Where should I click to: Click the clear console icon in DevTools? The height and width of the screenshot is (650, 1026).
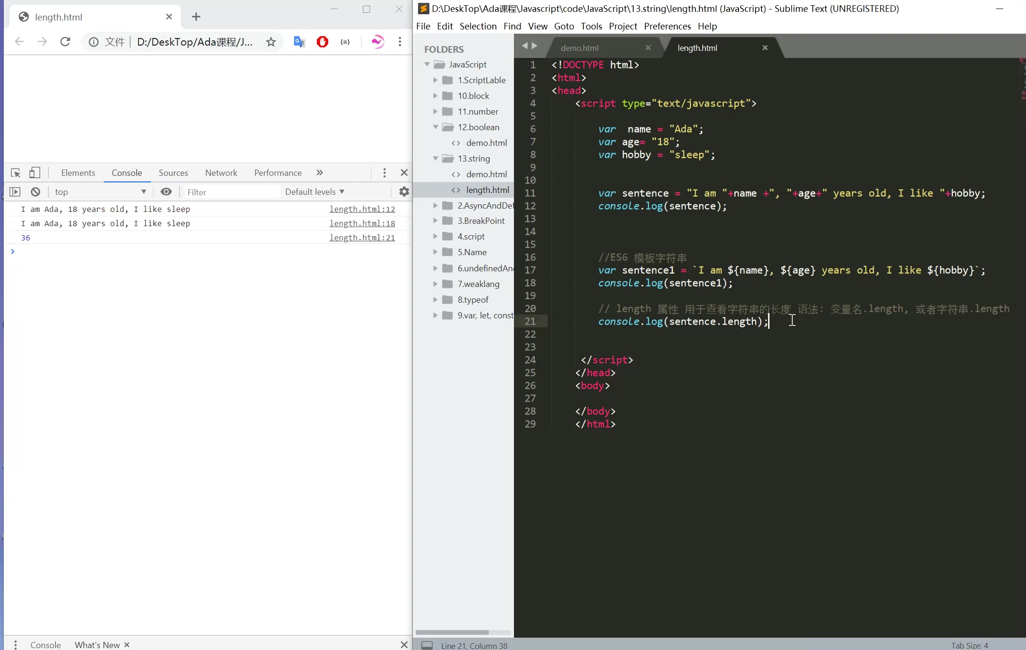tap(35, 191)
